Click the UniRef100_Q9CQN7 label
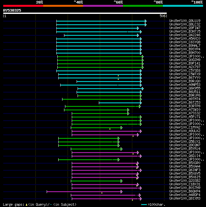This screenshot has width=206, height=207. coord(185,145)
